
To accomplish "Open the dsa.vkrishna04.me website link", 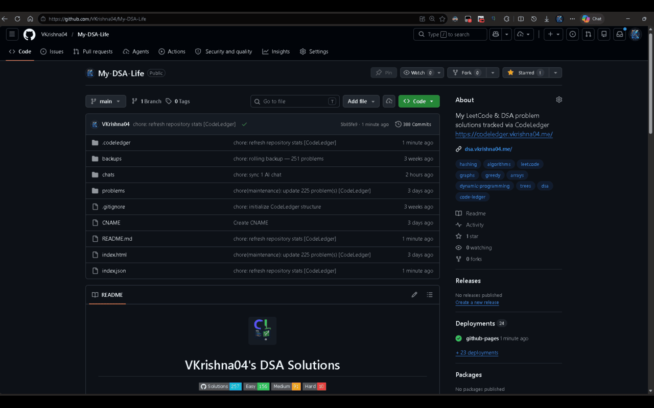I will 488,149.
